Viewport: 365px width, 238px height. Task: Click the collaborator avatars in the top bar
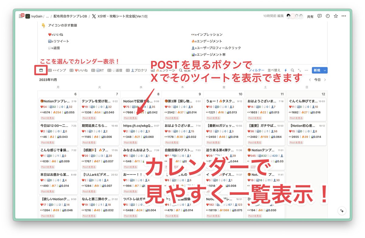point(295,16)
